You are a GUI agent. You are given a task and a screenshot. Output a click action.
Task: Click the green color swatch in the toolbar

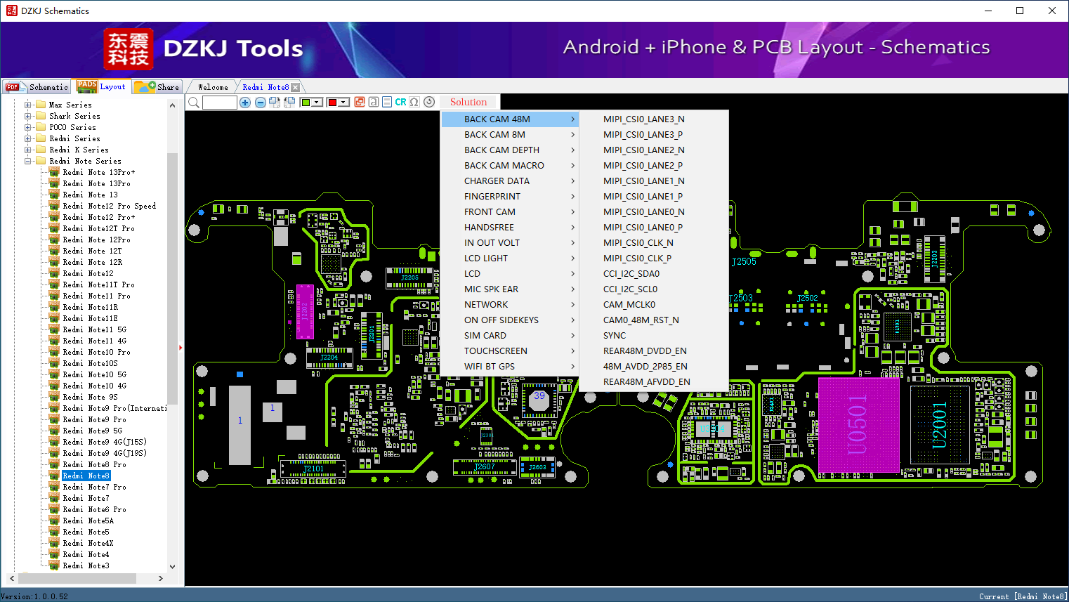tap(306, 103)
